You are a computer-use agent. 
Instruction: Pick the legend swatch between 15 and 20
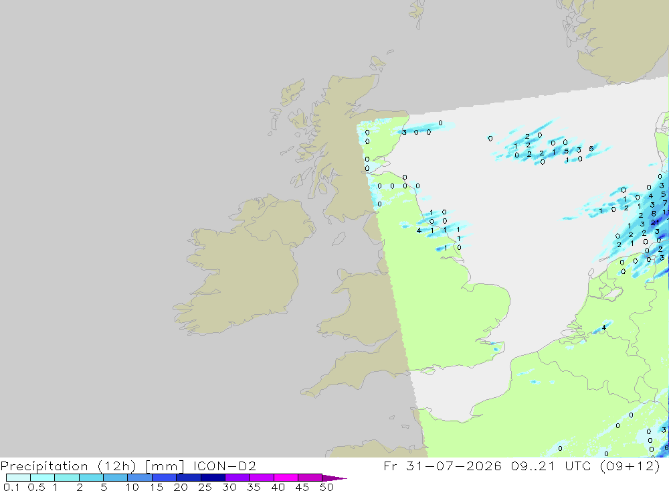[164, 478]
